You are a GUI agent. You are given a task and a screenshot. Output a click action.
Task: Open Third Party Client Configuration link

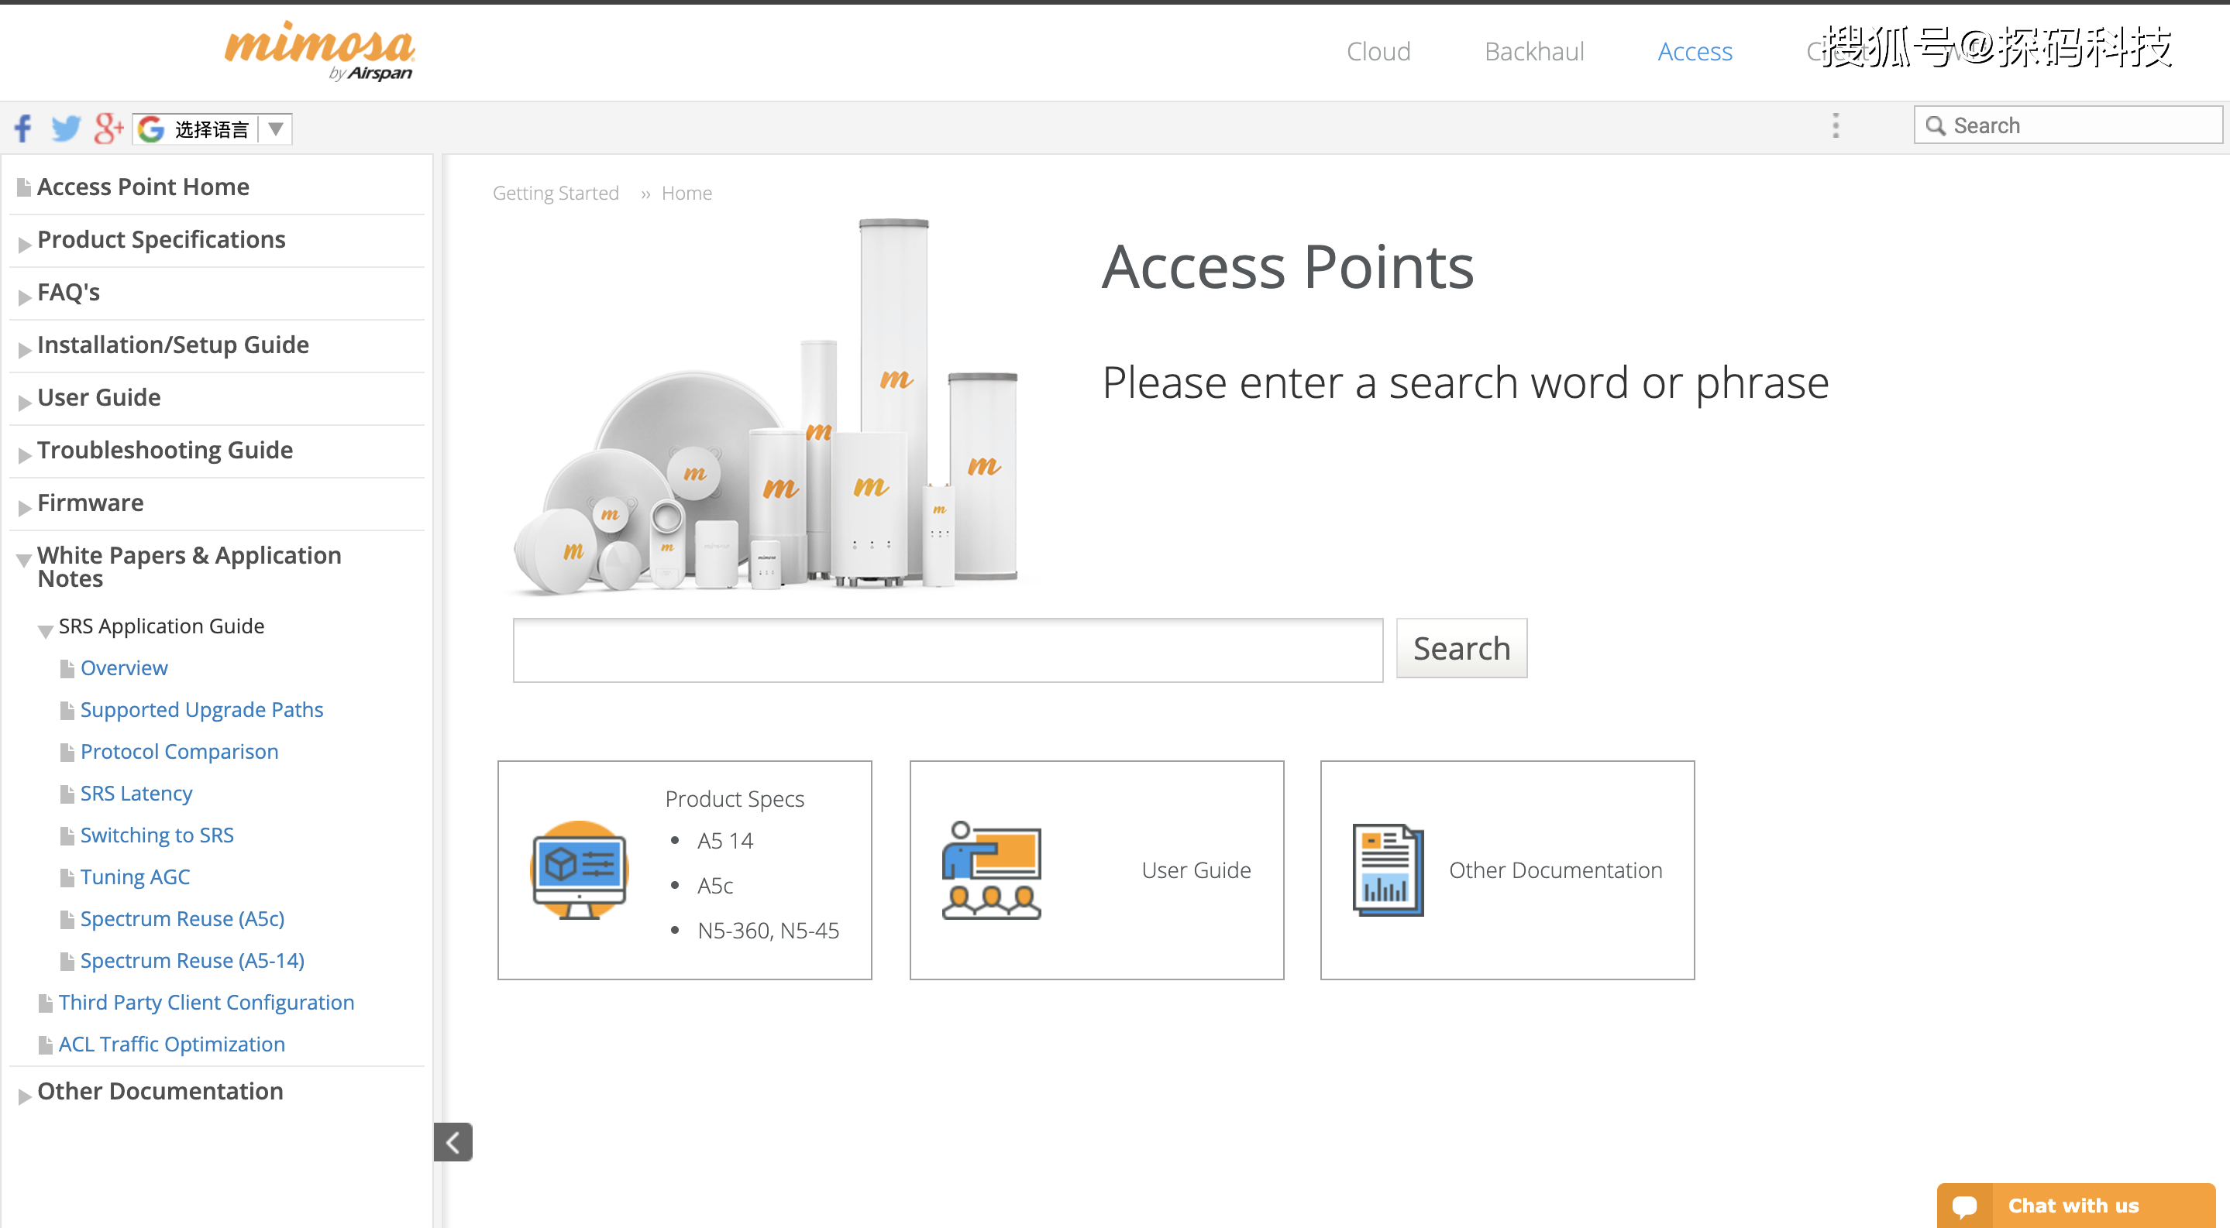(206, 1002)
